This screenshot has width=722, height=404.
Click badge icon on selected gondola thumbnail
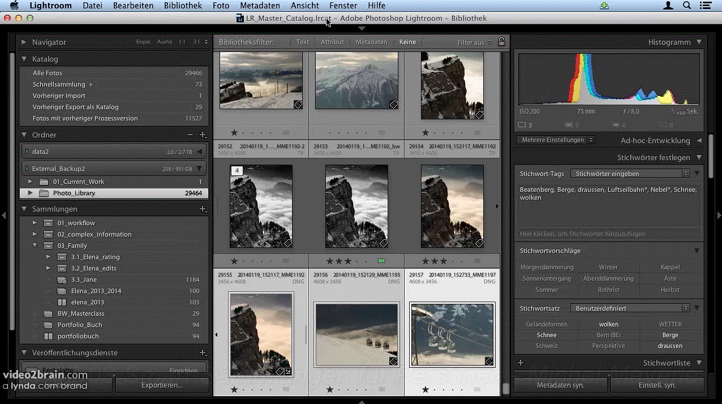tap(489, 361)
